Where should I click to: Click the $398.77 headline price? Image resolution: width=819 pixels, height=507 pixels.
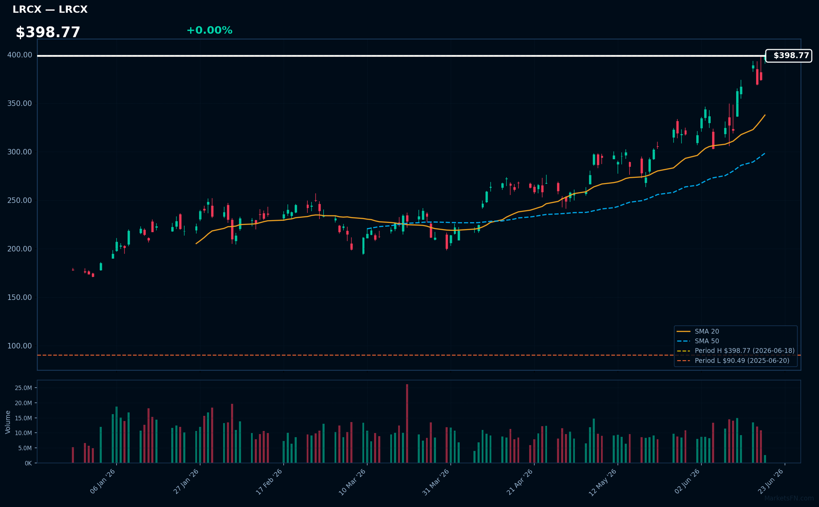48,32
